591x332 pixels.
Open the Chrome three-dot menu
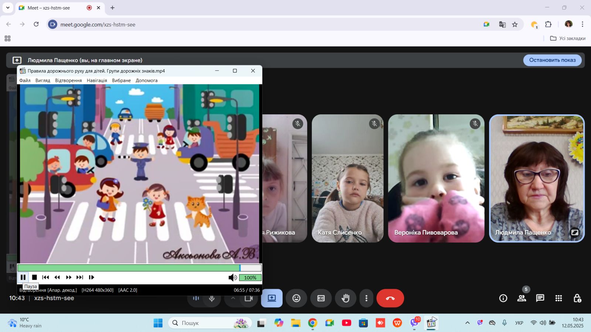[x=583, y=24]
